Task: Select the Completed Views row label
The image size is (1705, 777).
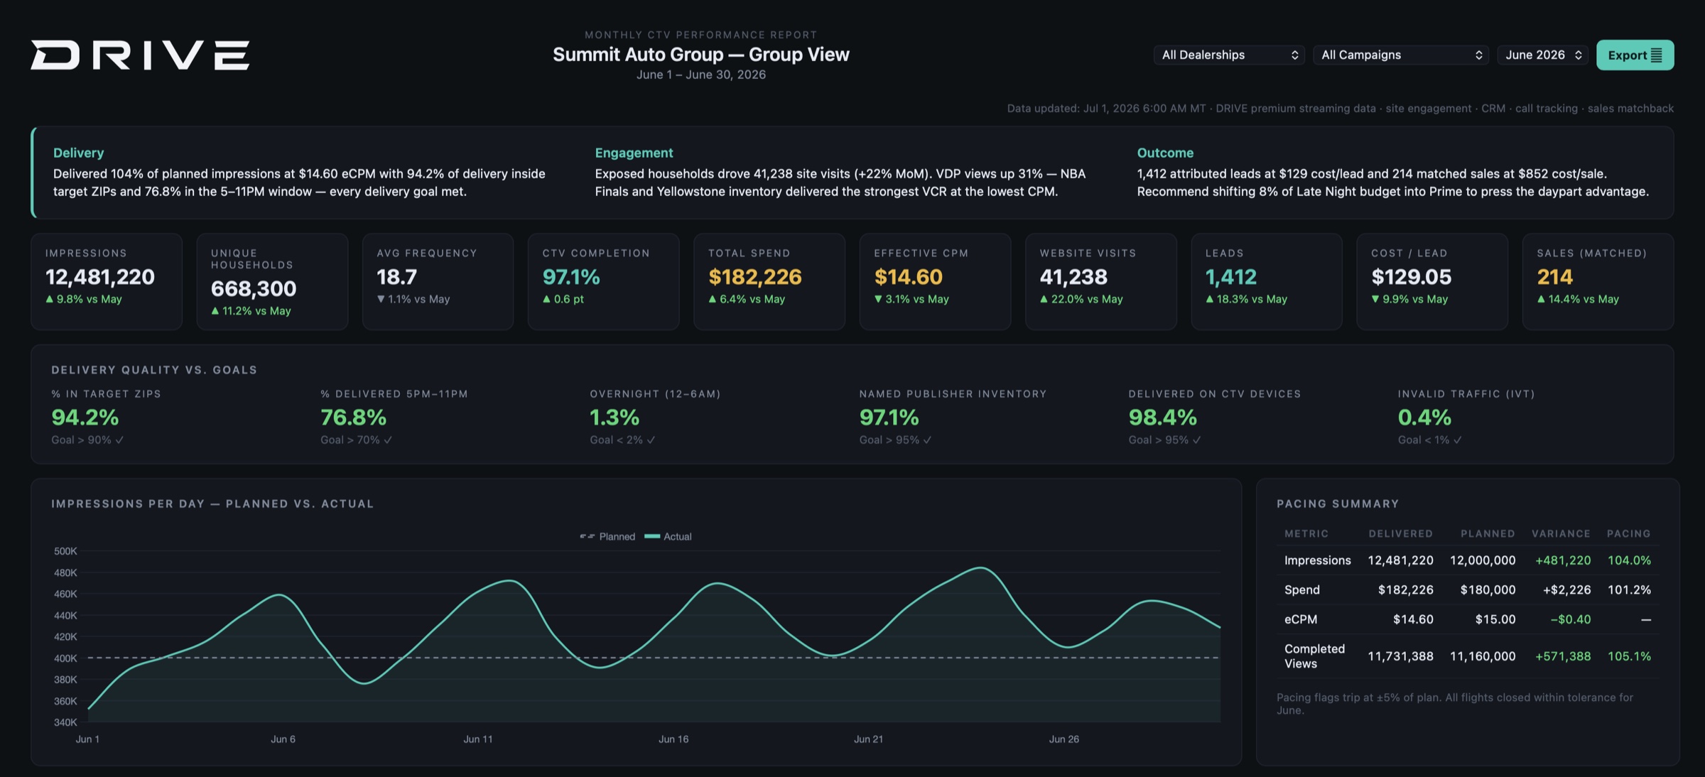Action: point(1314,656)
